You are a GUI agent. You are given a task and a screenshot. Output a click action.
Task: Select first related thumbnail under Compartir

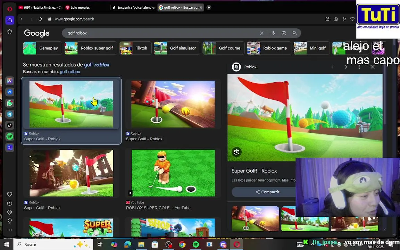(x=255, y=219)
